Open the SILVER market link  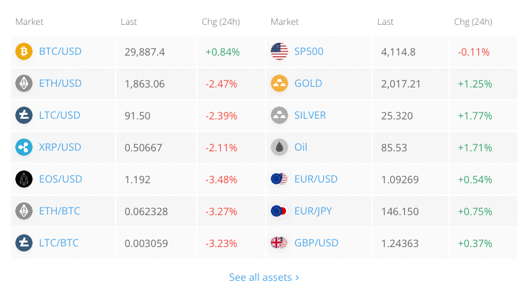(310, 116)
